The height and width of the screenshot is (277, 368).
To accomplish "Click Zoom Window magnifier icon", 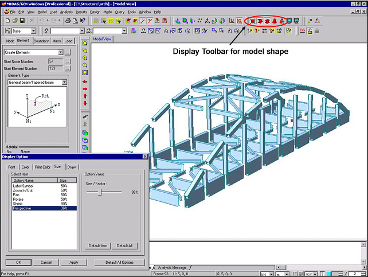I will tap(85, 50).
